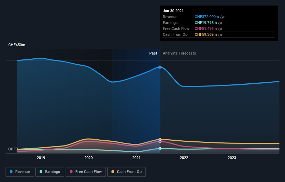Click the CHF0 y-axis label

click(13, 149)
